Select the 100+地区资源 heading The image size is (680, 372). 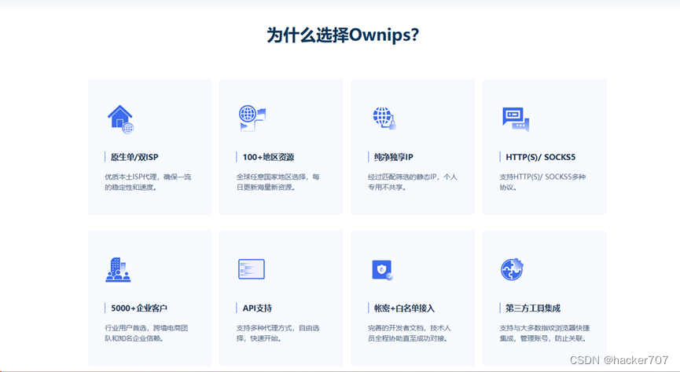(268, 157)
